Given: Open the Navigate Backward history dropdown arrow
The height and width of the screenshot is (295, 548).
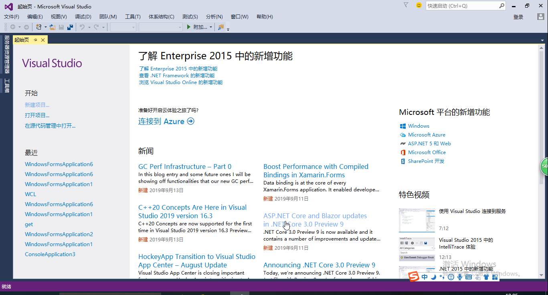Looking at the screenshot, I should 19,27.
